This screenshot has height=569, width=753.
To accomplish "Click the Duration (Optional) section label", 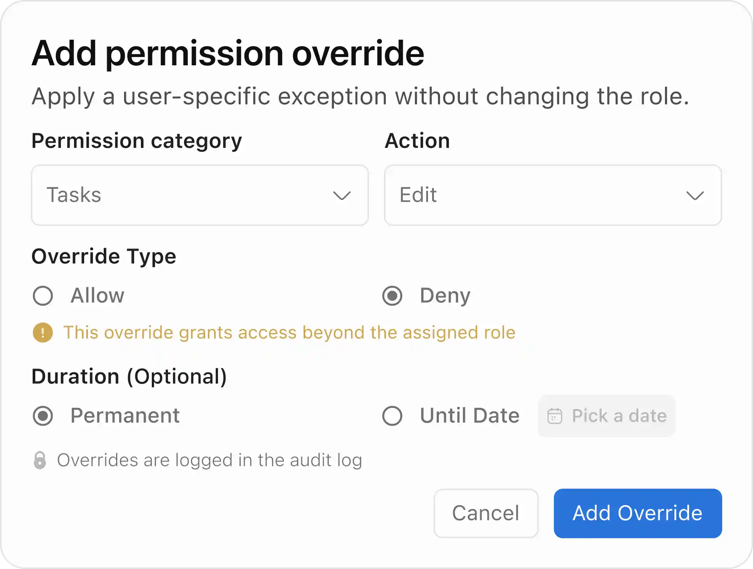I will tap(129, 376).
